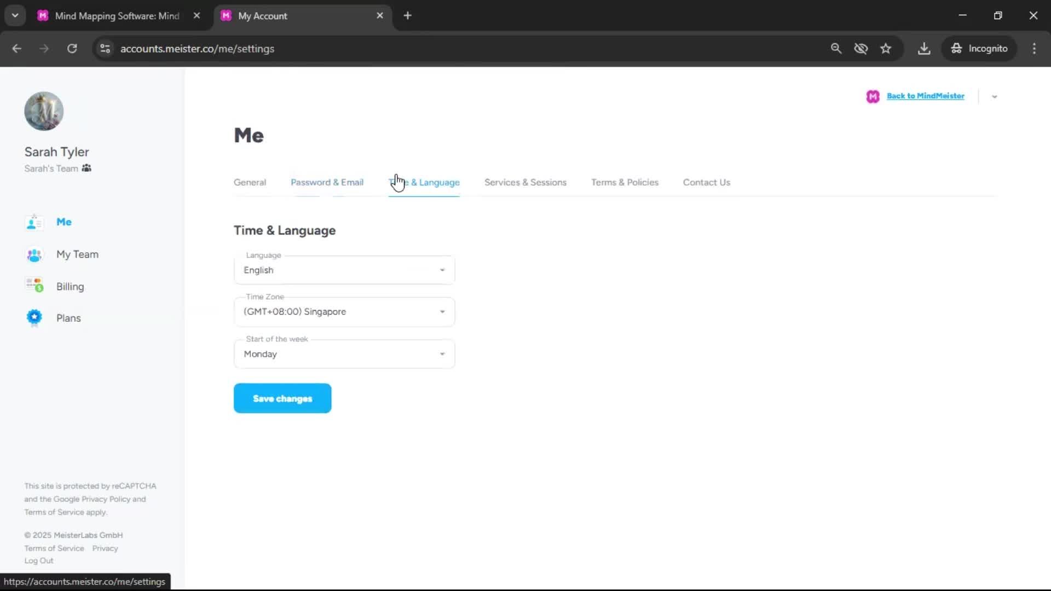Open My Team via its people icon
1051x591 pixels.
(34, 254)
